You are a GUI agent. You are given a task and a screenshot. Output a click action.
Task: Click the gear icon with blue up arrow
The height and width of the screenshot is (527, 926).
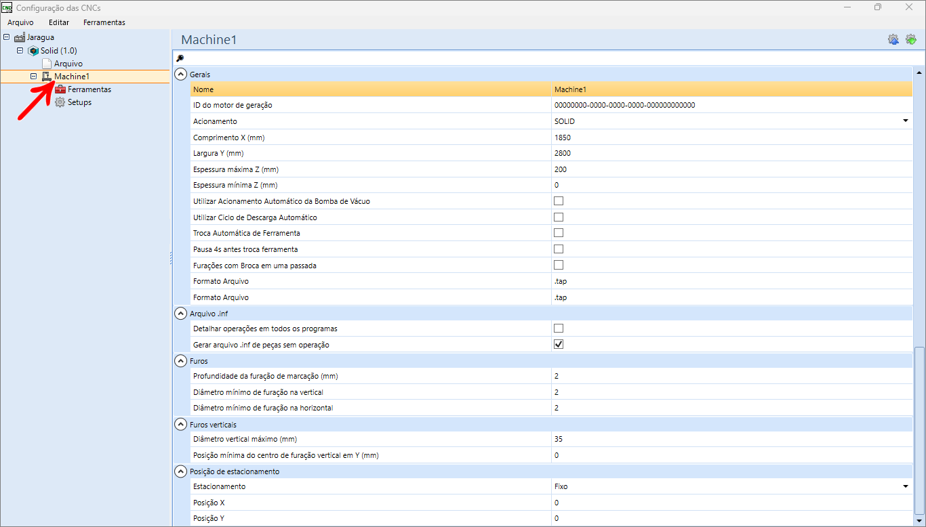click(x=893, y=39)
